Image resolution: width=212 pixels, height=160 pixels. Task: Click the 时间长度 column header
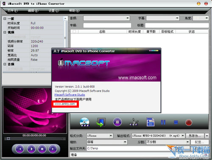135,32
